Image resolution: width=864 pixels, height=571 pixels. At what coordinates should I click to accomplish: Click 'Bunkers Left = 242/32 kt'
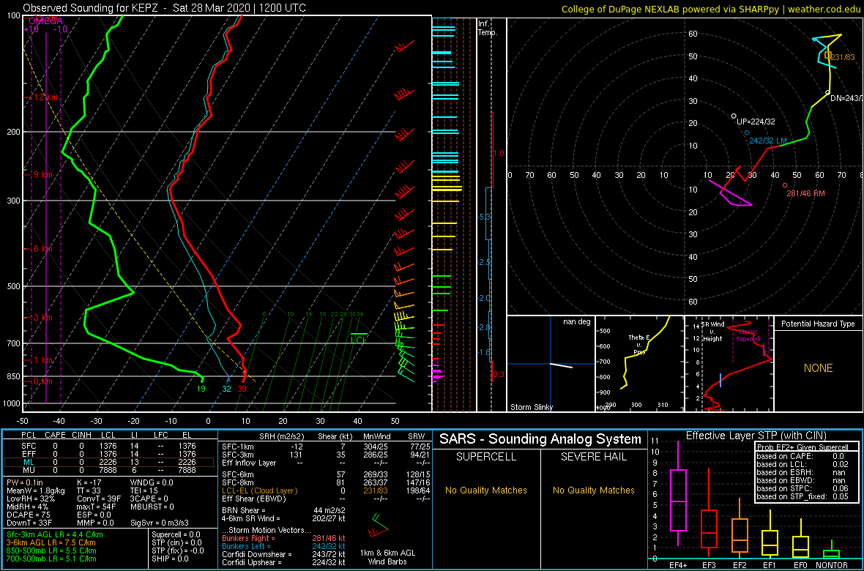tap(283, 546)
